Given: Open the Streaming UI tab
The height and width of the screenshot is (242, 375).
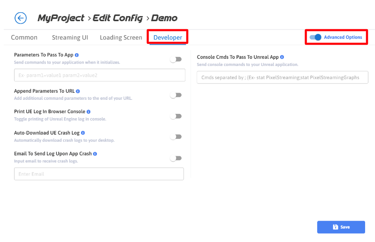Looking at the screenshot, I should (70, 38).
